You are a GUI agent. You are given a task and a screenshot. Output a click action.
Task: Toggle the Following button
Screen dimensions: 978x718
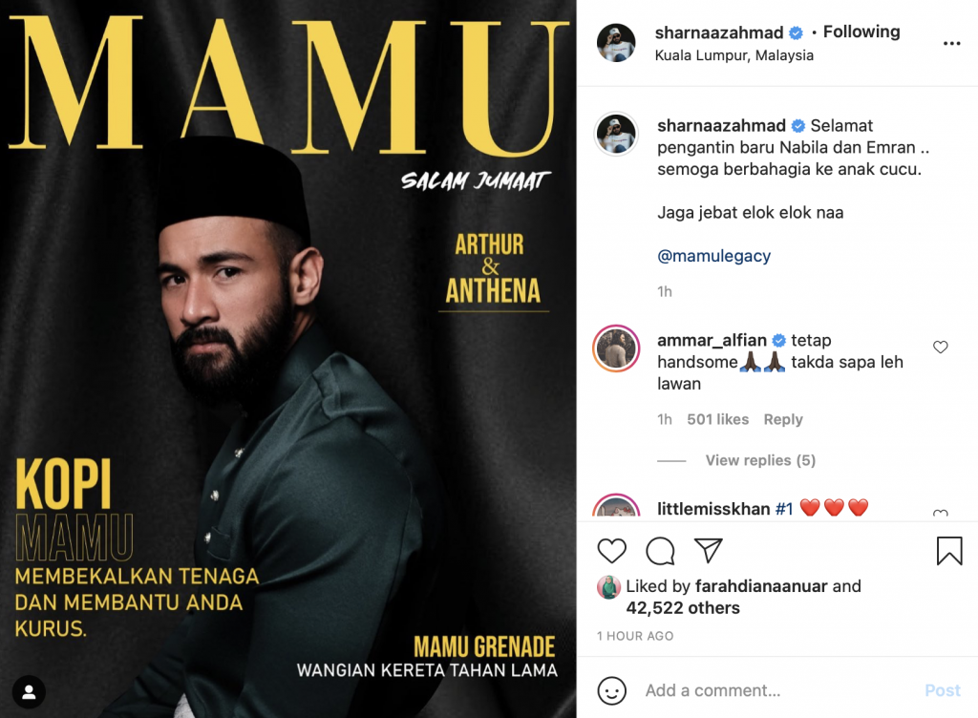pyautogui.click(x=861, y=32)
